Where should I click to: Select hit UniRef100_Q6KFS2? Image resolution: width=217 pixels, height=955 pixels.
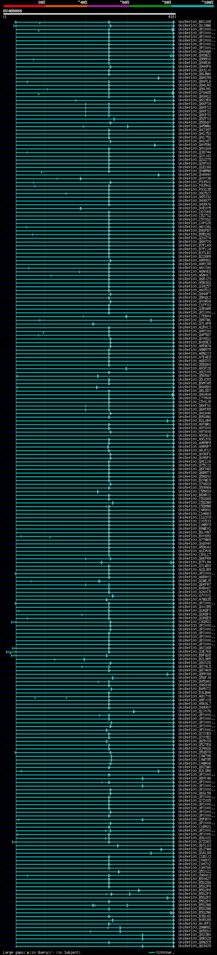click(x=195, y=111)
